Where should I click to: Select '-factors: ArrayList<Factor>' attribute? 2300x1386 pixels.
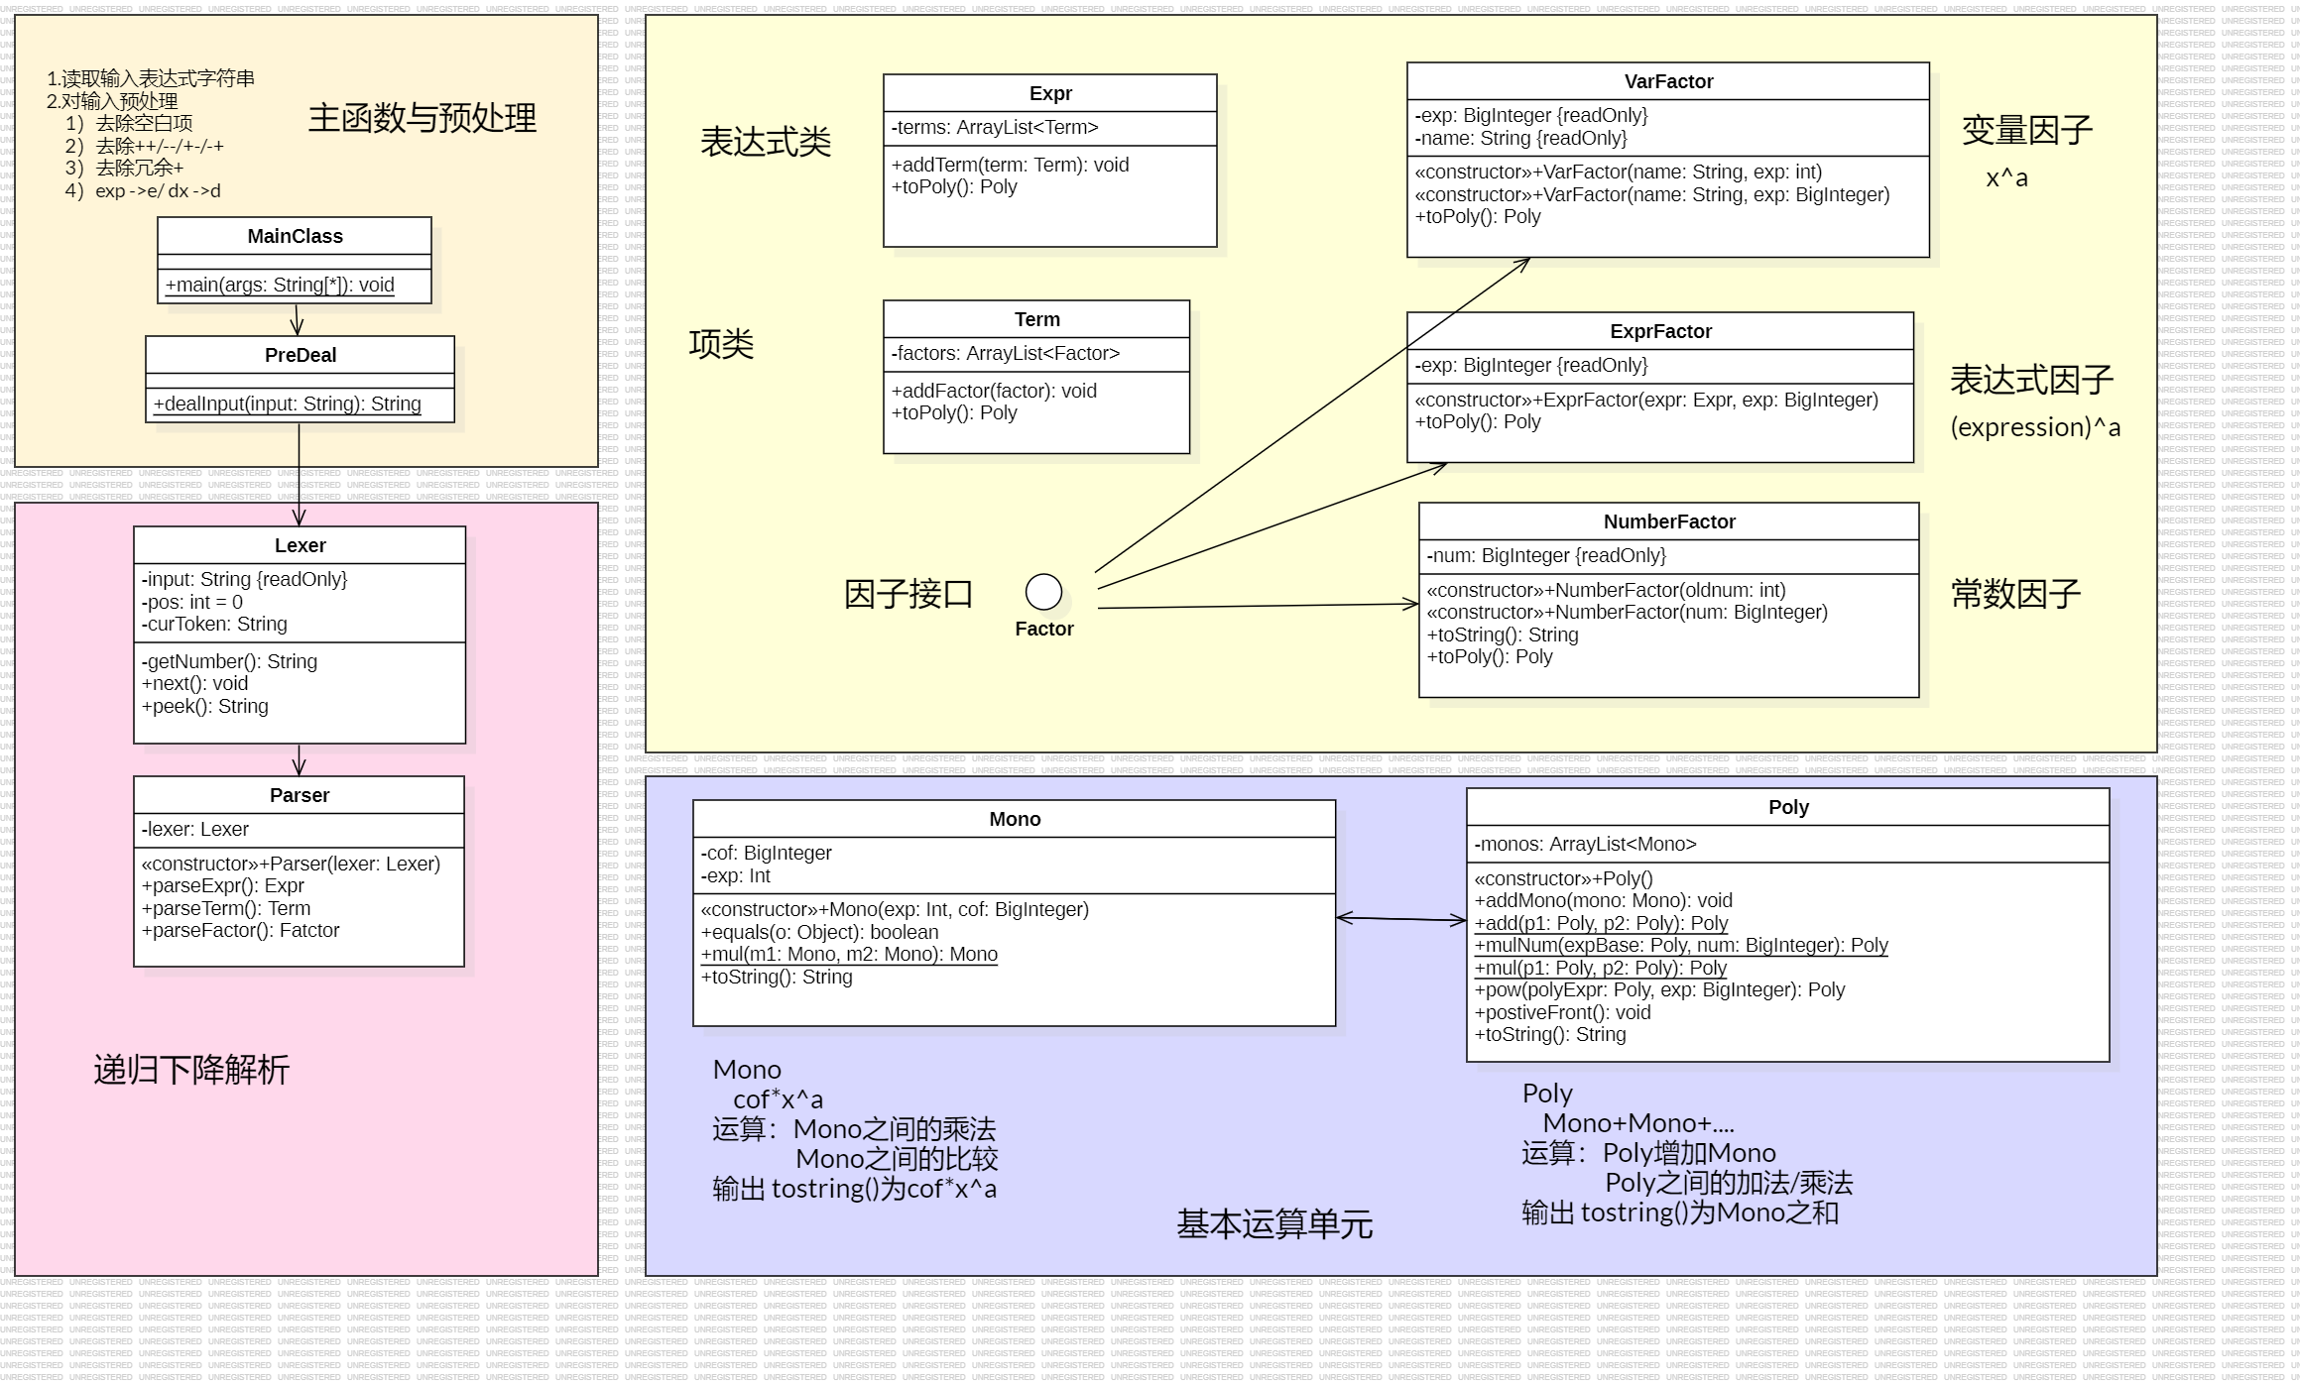[1006, 353]
